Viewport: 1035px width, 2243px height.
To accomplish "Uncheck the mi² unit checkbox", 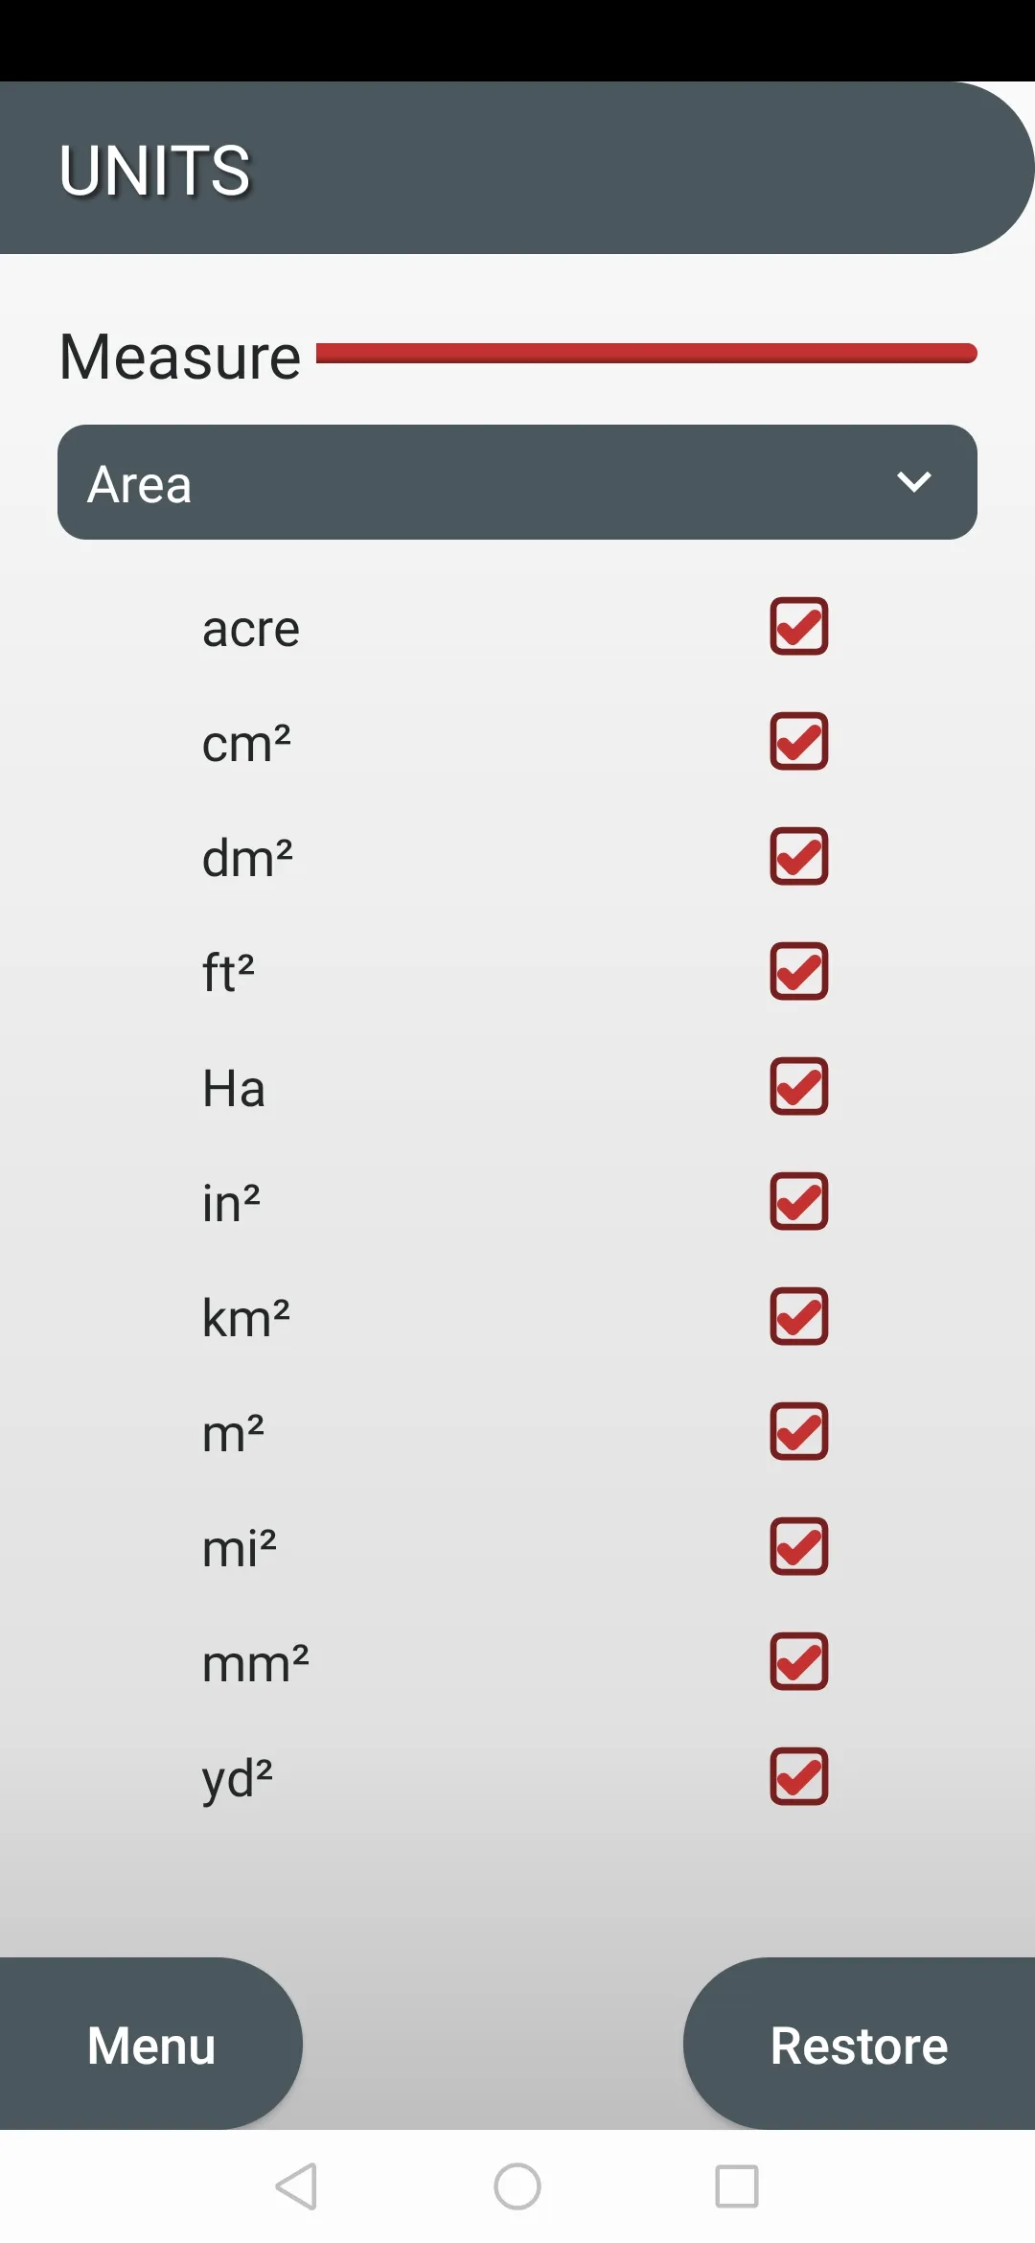I will pyautogui.click(x=798, y=1547).
